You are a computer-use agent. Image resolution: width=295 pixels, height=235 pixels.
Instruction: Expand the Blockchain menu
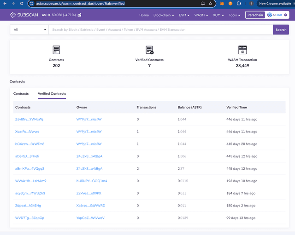click(164, 15)
